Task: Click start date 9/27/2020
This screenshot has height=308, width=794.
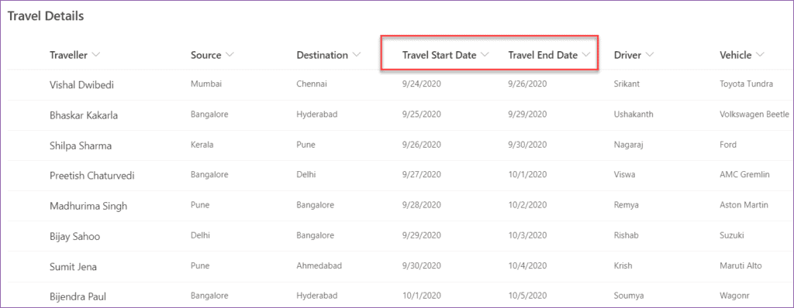Action: [x=421, y=174]
